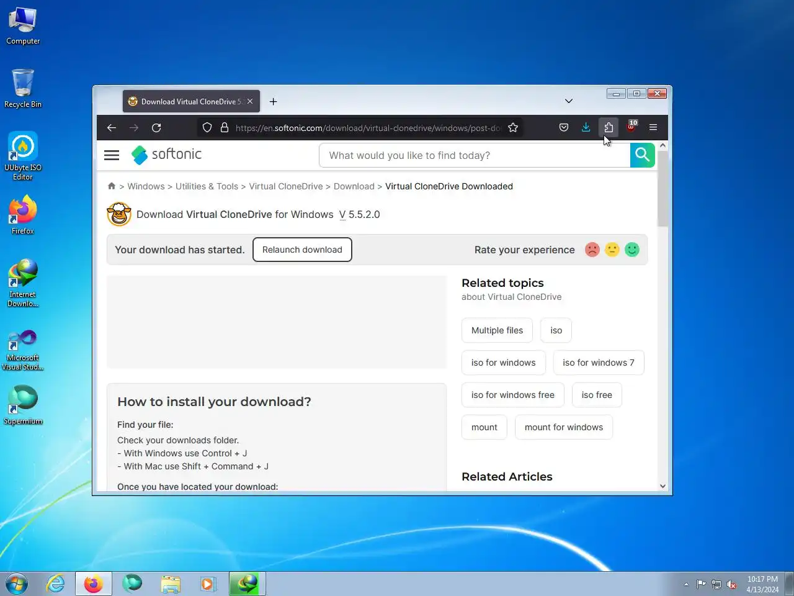The height and width of the screenshot is (596, 794).
Task: Open the Windows breadcrumb link
Action: 146,186
